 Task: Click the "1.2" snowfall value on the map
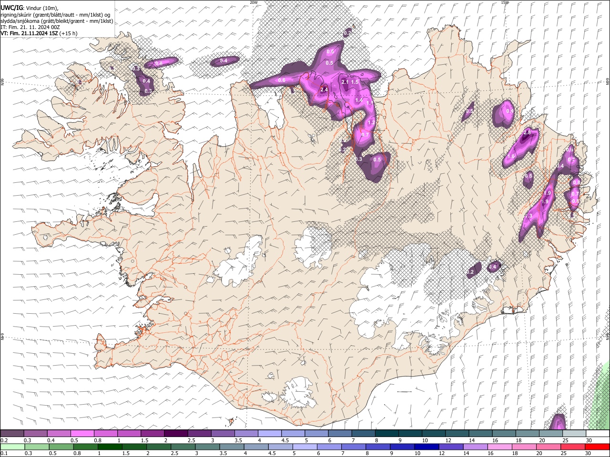(x=372, y=123)
